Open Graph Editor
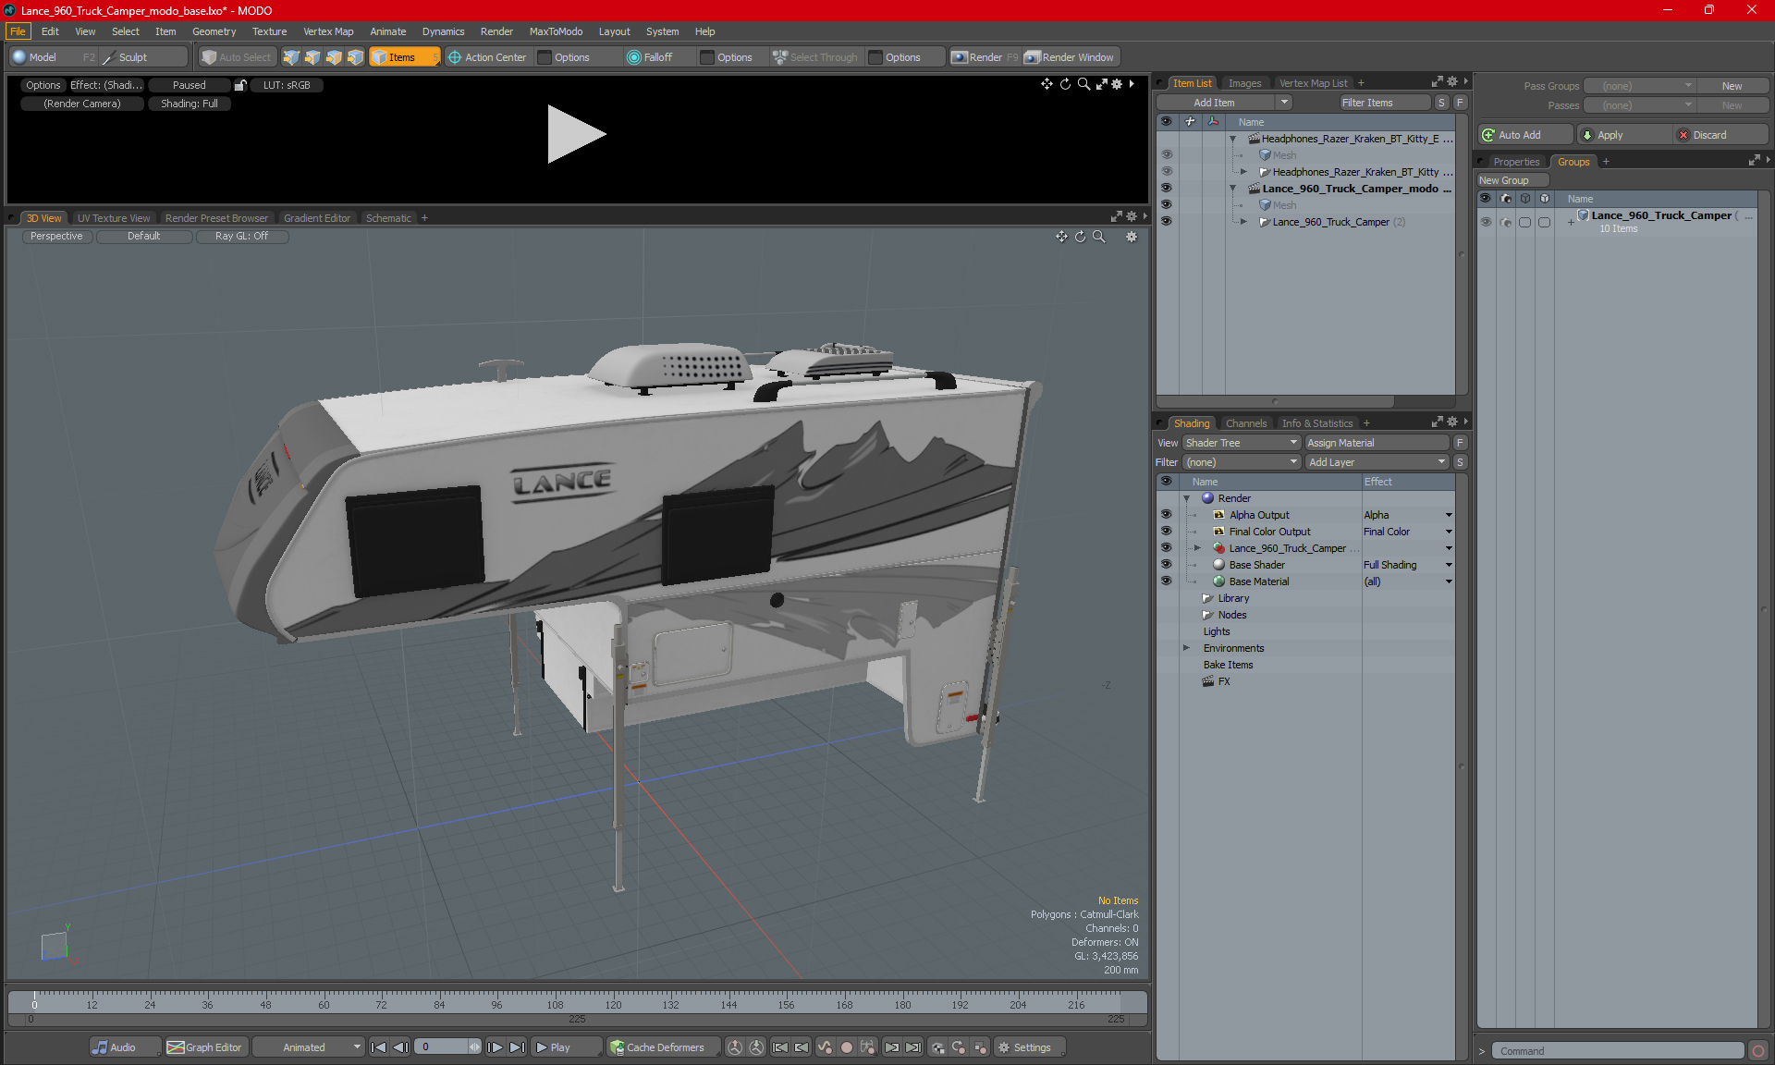Image resolution: width=1775 pixels, height=1065 pixels. click(204, 1047)
